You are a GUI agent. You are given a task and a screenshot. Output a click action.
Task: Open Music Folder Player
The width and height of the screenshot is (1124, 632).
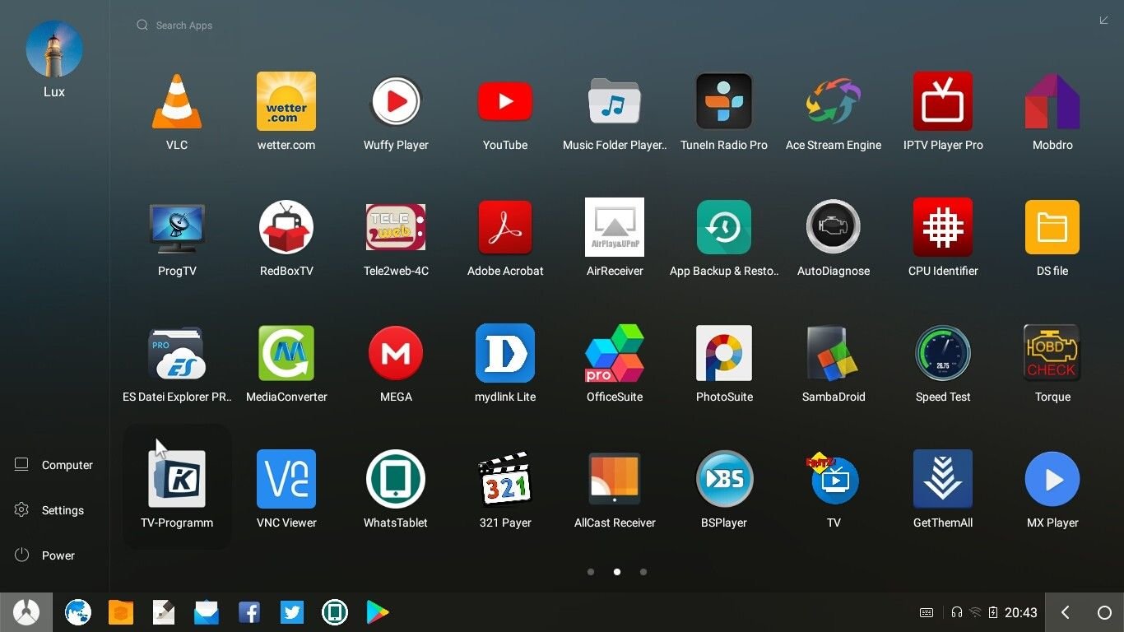tap(615, 101)
